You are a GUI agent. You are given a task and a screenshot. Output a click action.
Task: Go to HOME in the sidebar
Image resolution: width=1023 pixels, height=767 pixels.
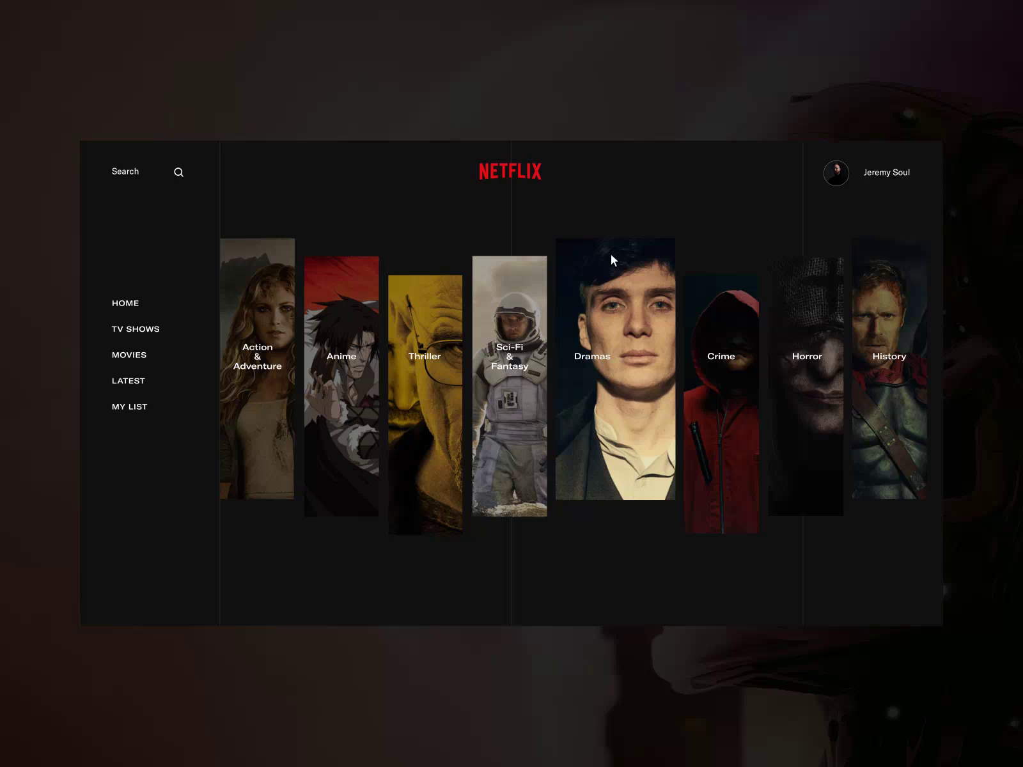(x=125, y=303)
